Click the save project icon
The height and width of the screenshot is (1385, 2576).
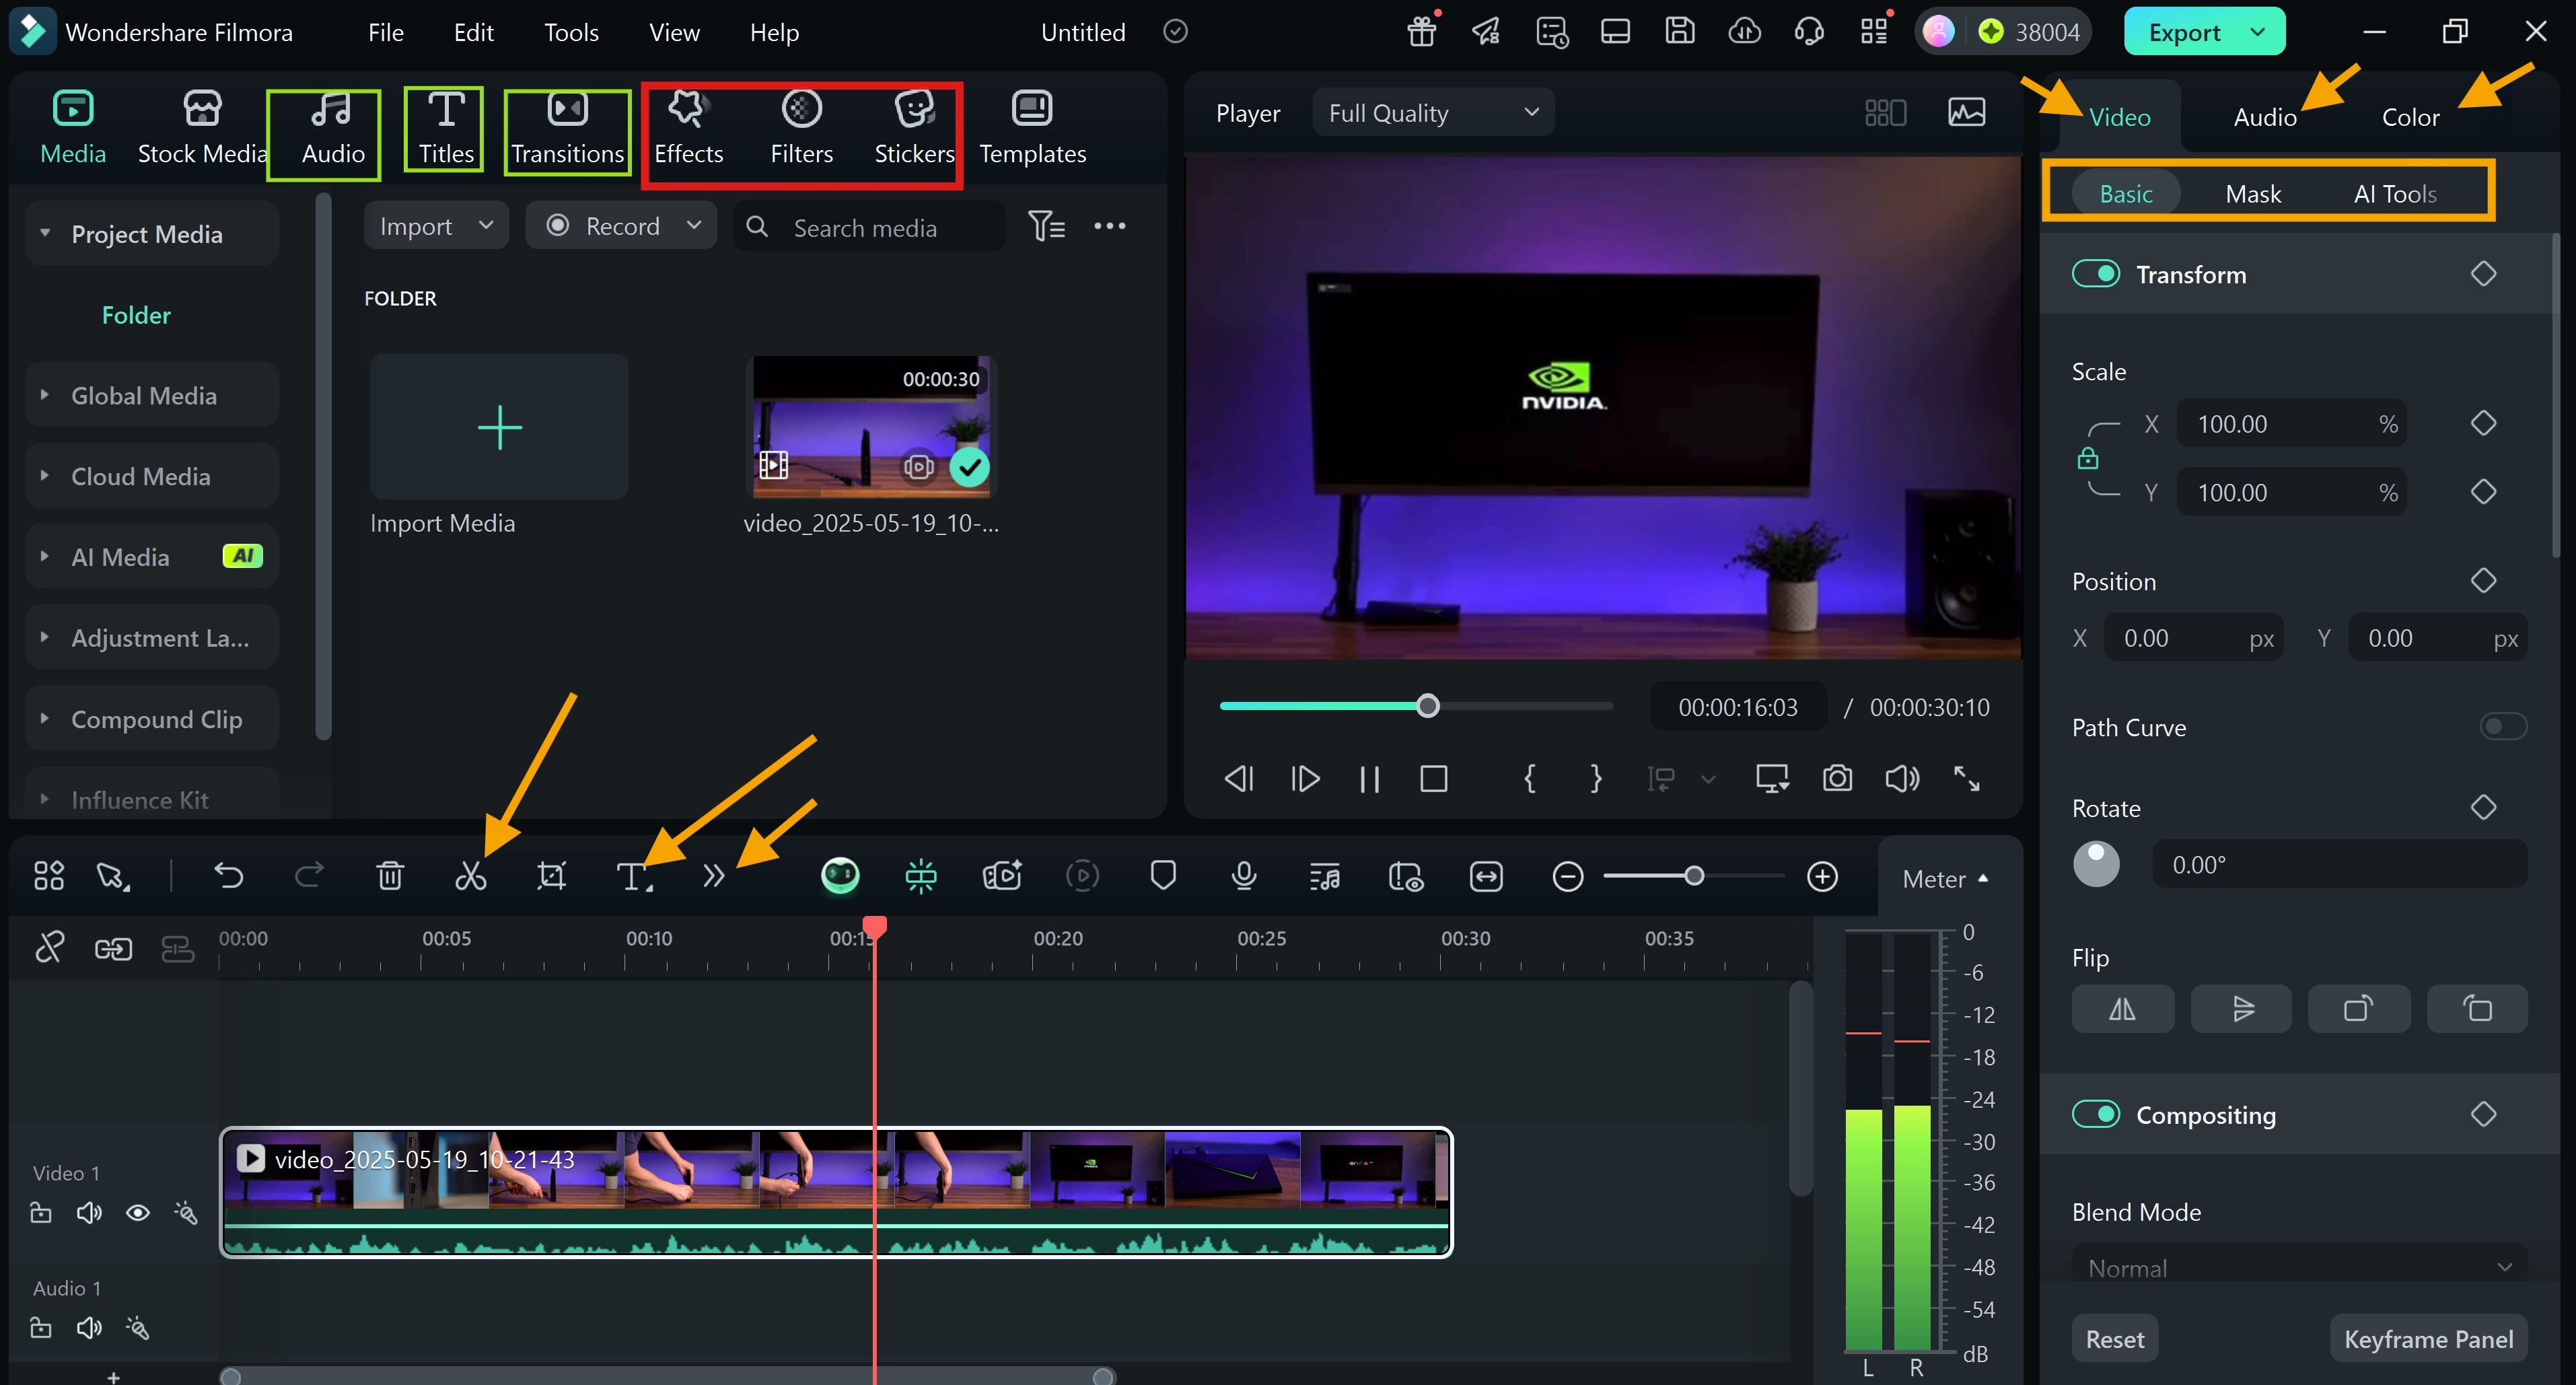coord(1679,32)
